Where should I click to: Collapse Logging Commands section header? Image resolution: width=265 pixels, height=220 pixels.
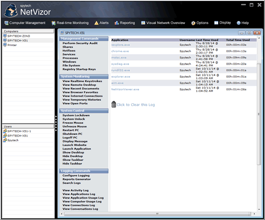click(84, 171)
